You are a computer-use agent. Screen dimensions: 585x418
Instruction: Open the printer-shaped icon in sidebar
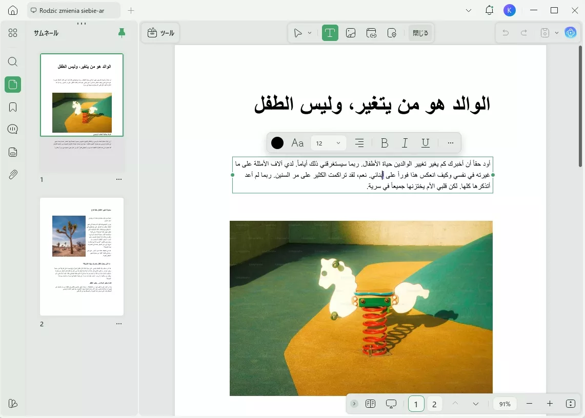click(13, 152)
